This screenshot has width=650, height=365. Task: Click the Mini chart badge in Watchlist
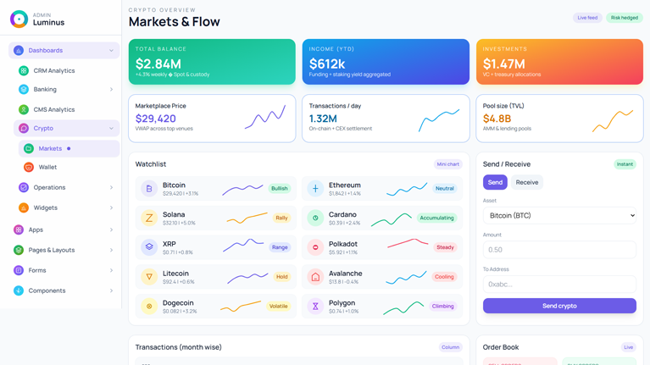click(x=447, y=164)
